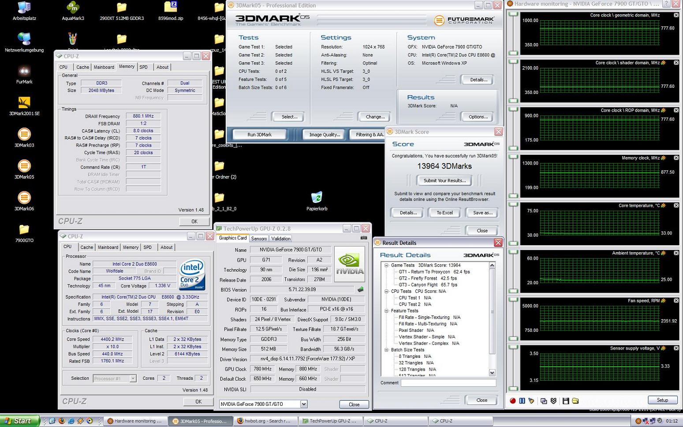Collapse the Feature Tests tree node
The height and width of the screenshot is (427, 683).
[x=386, y=311]
